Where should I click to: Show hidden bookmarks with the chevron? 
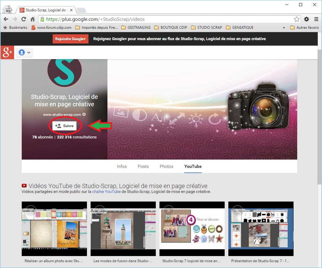tap(284, 28)
